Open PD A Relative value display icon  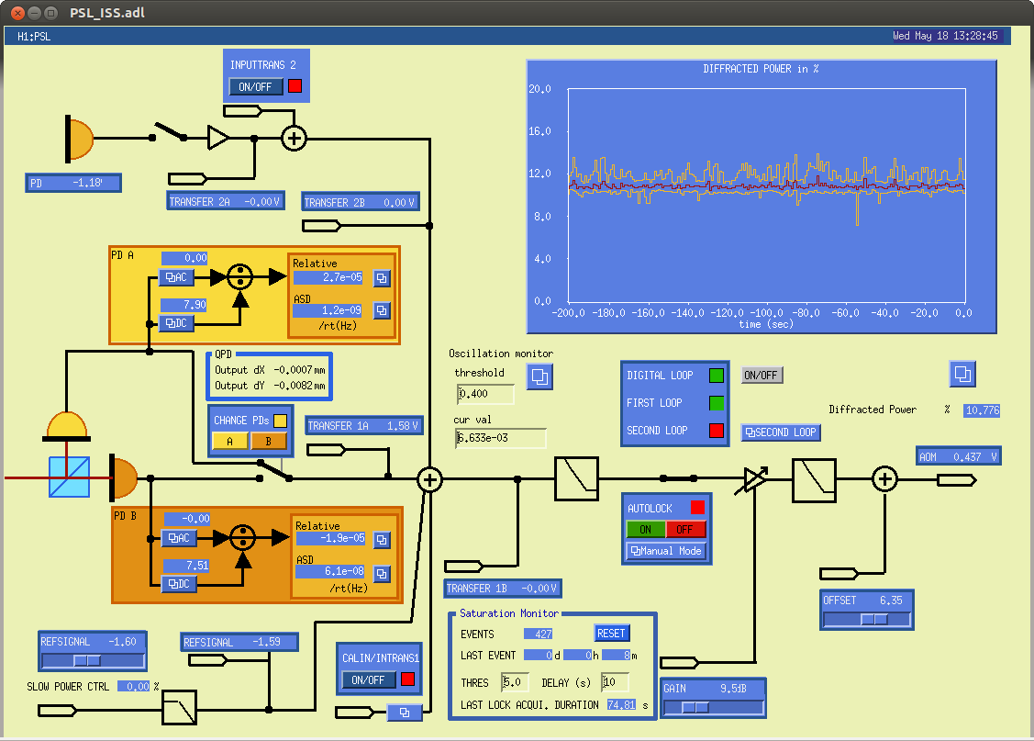click(382, 278)
